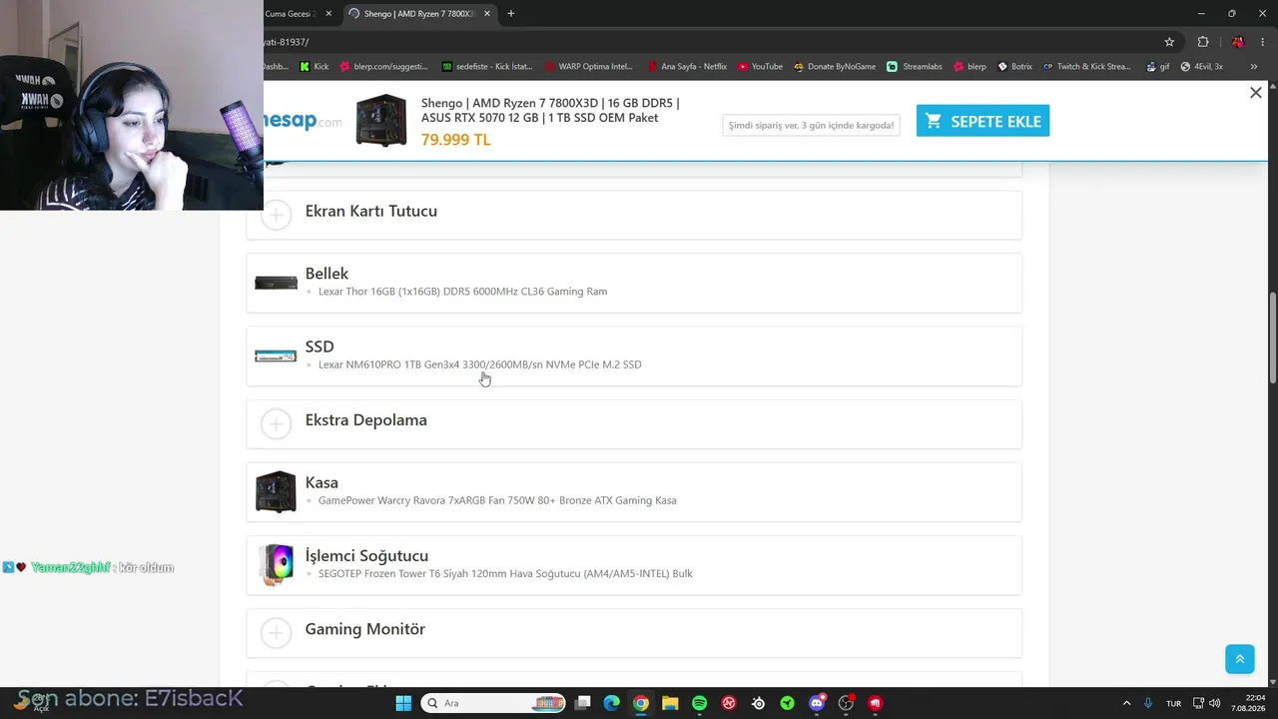Bookmark this page with the star icon

pos(1169,42)
